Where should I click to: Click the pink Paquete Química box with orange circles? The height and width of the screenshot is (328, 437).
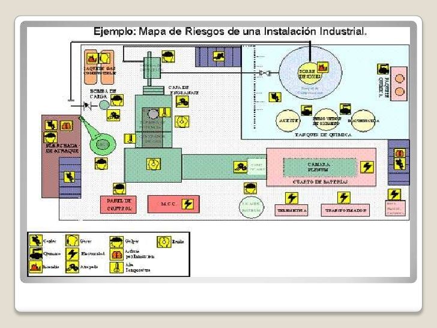tap(399, 84)
